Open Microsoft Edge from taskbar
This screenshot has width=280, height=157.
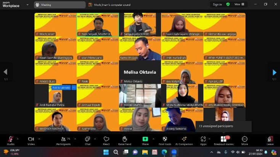[164, 152]
